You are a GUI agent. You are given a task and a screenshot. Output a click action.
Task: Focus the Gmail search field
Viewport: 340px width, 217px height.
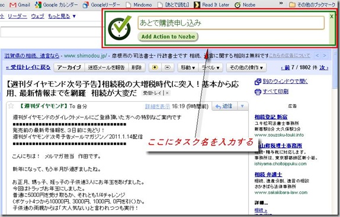tap(51, 33)
